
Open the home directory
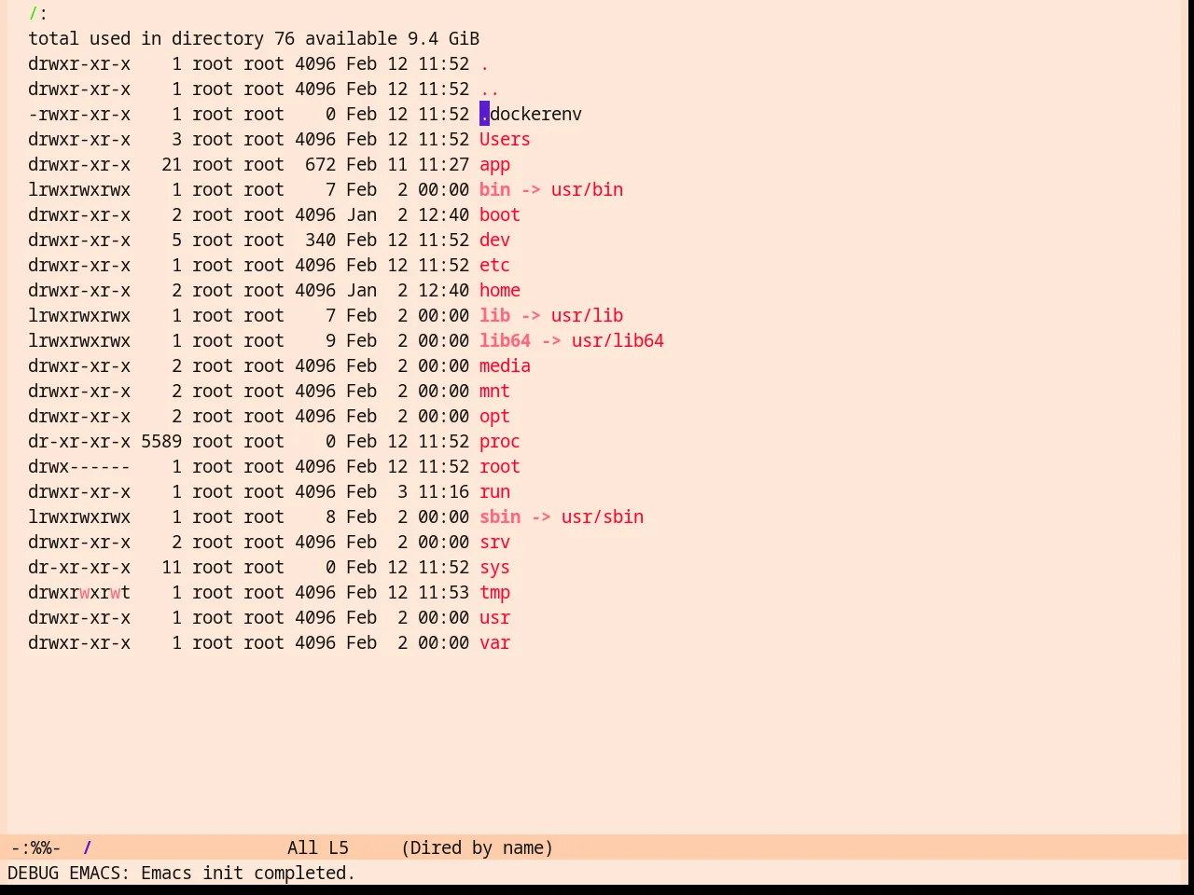point(500,291)
